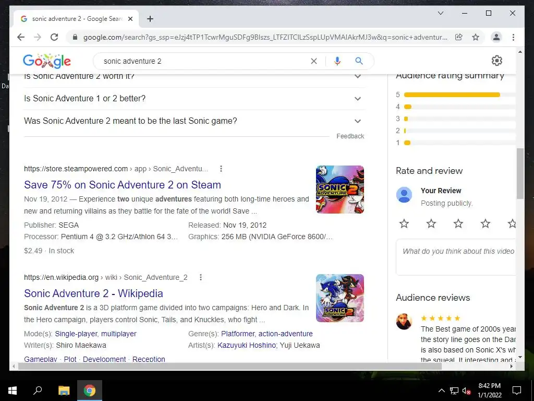The width and height of the screenshot is (534, 401).
Task: Click the audience reviewer's avatar photo
Action: [404, 322]
